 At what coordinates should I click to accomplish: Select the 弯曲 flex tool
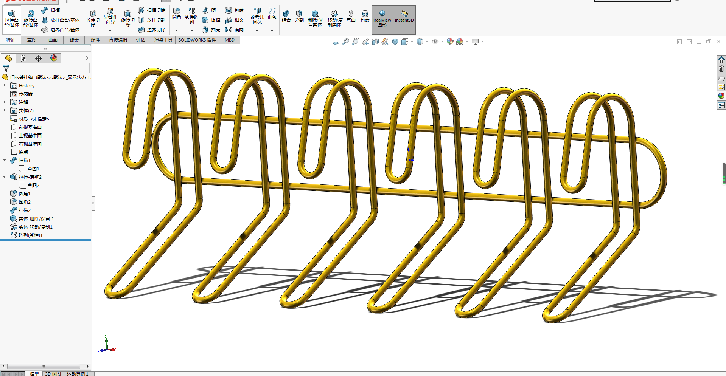[x=351, y=16]
